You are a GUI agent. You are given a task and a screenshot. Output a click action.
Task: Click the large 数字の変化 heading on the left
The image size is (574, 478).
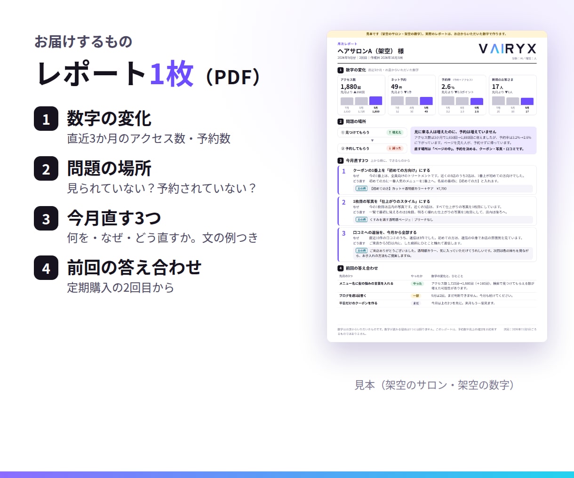[109, 118]
